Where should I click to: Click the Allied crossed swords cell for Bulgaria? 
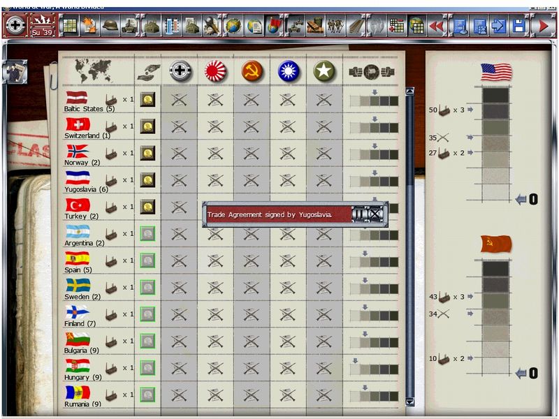324,341
